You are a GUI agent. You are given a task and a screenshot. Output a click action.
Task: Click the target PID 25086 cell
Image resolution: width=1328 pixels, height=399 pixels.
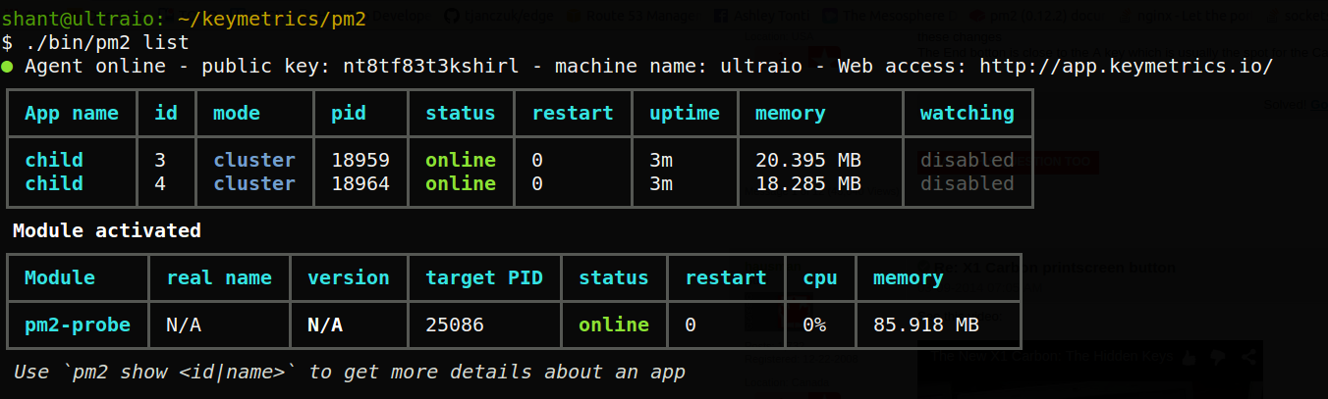454,324
